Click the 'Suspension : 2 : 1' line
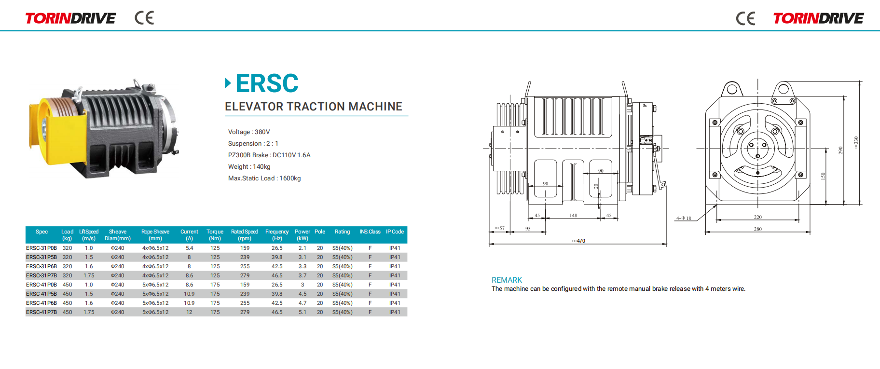Screen dimensions: 880x369 click(x=253, y=144)
